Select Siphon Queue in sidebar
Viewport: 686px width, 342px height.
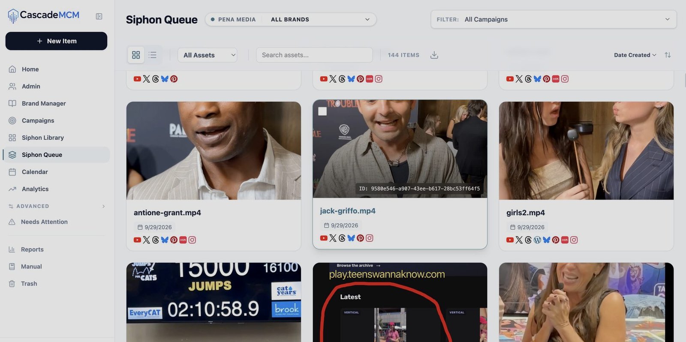click(56, 155)
